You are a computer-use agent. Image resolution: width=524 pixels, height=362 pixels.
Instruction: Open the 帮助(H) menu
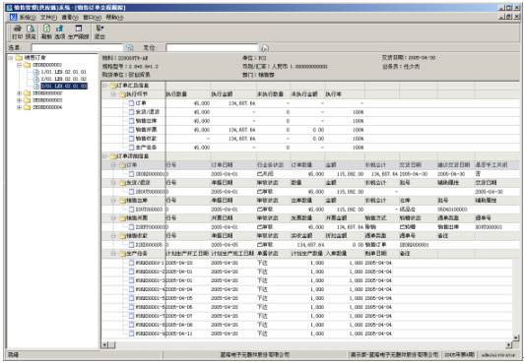coord(114,17)
